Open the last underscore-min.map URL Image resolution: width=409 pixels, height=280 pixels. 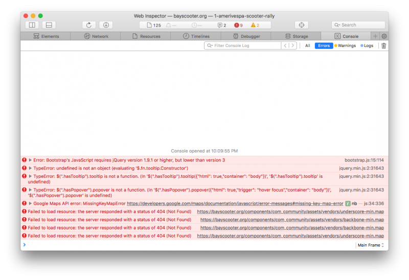click(x=290, y=236)
